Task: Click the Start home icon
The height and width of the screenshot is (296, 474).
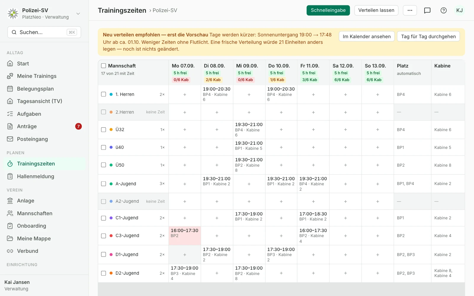Action: pyautogui.click(x=10, y=64)
